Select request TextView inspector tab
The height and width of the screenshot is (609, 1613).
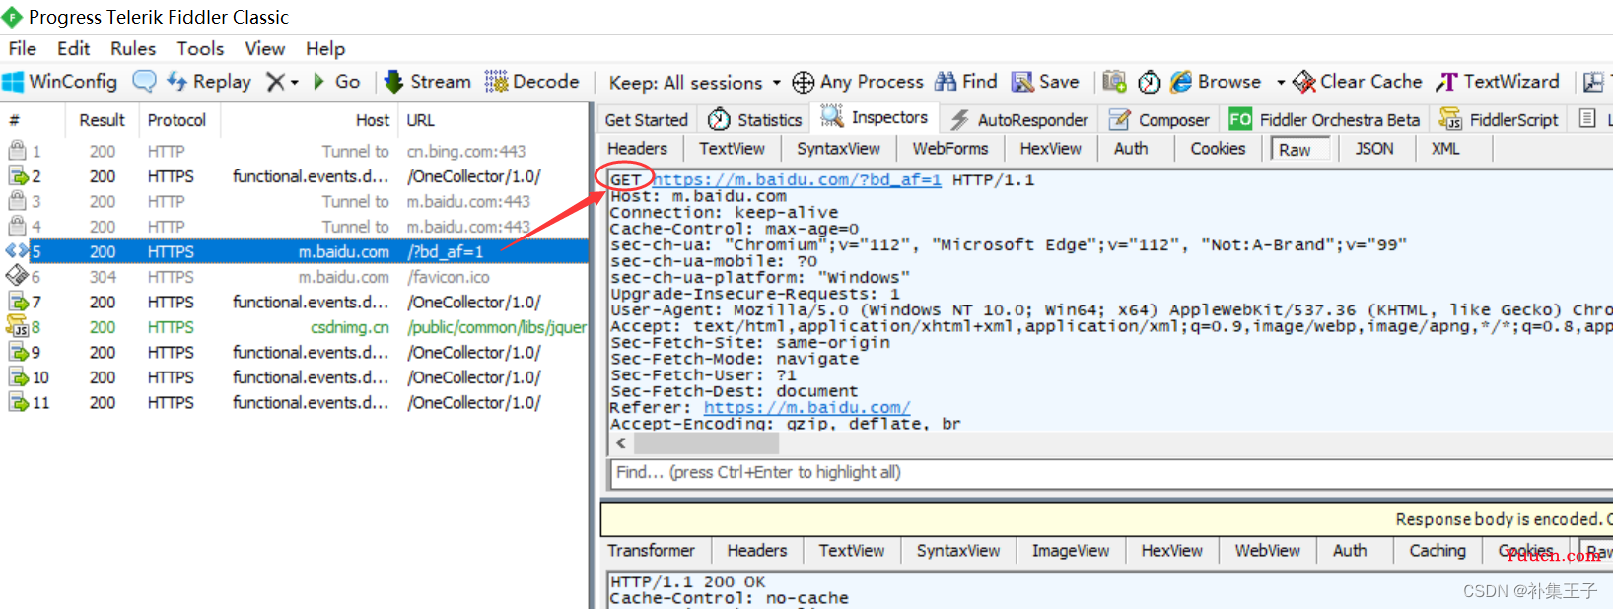[x=732, y=149]
